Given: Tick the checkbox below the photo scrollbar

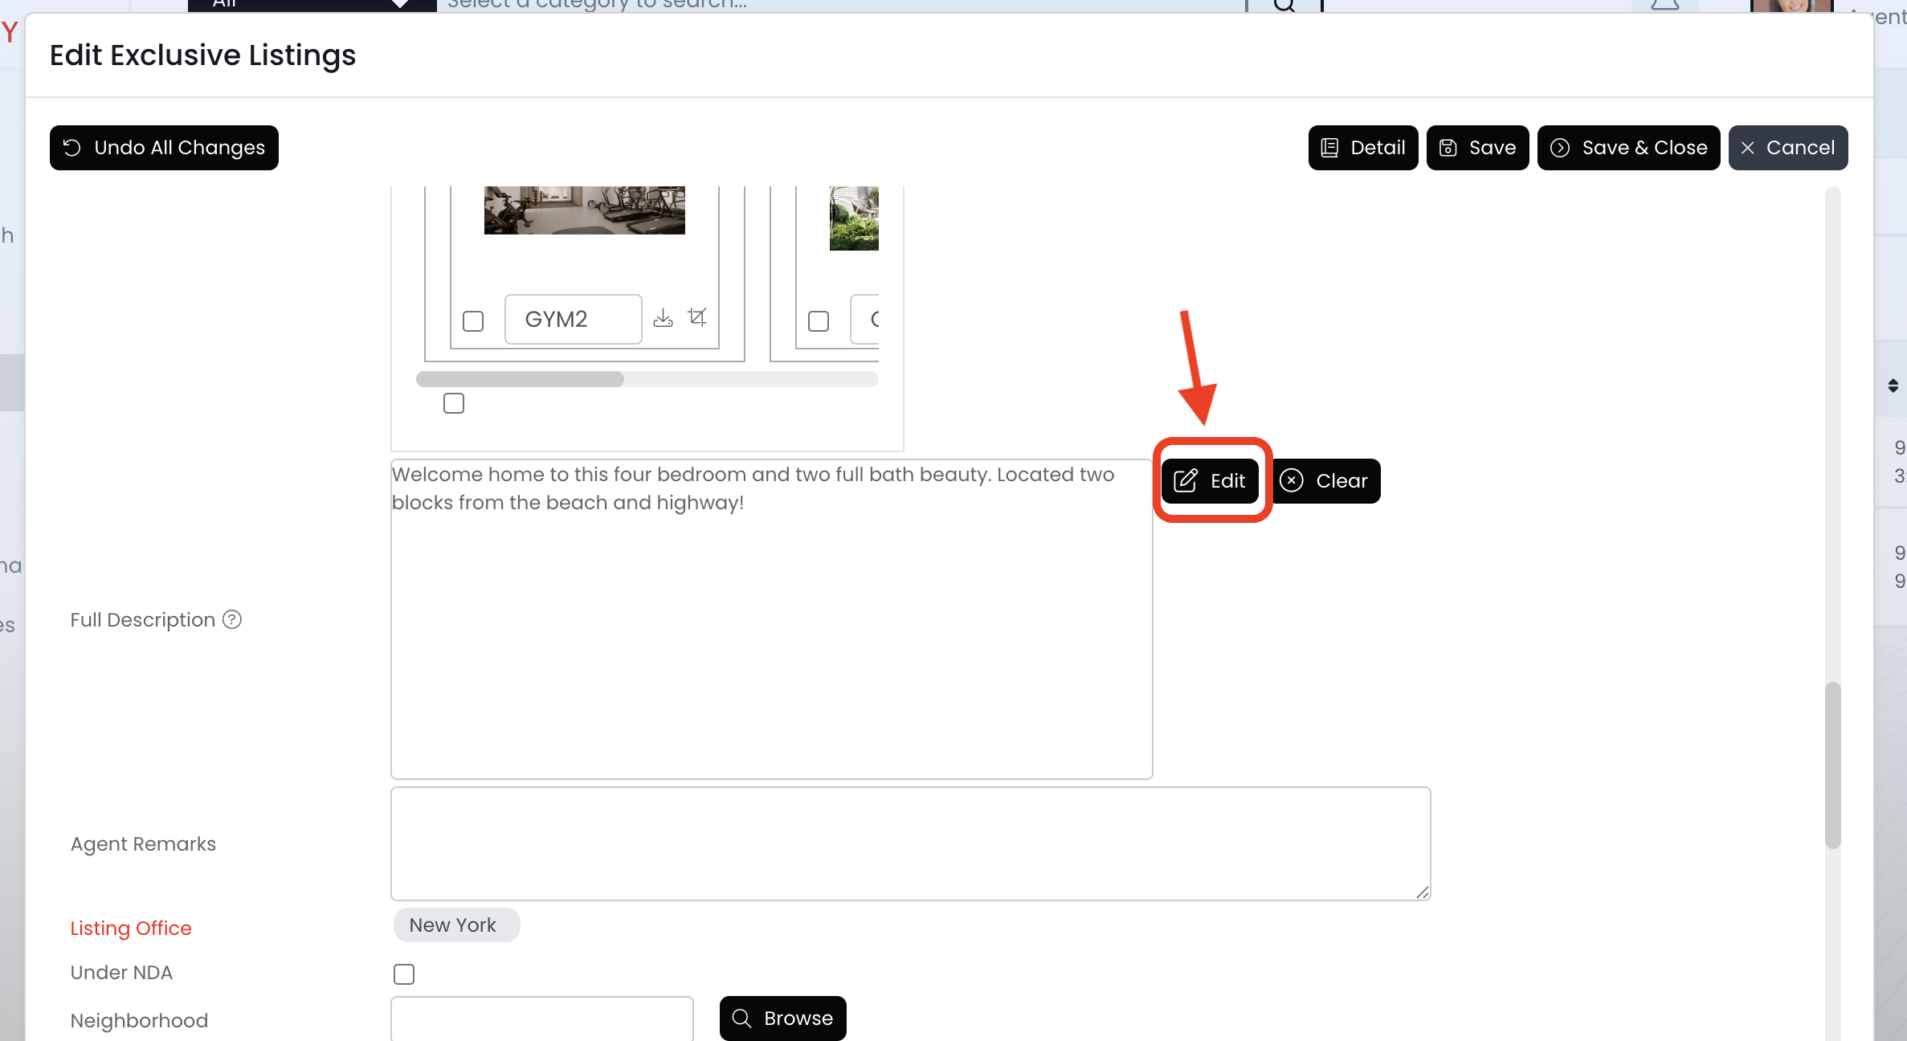Looking at the screenshot, I should [x=454, y=403].
